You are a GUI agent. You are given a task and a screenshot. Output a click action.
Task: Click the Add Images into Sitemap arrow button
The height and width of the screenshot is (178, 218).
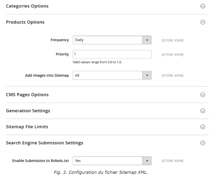[x=147, y=75]
